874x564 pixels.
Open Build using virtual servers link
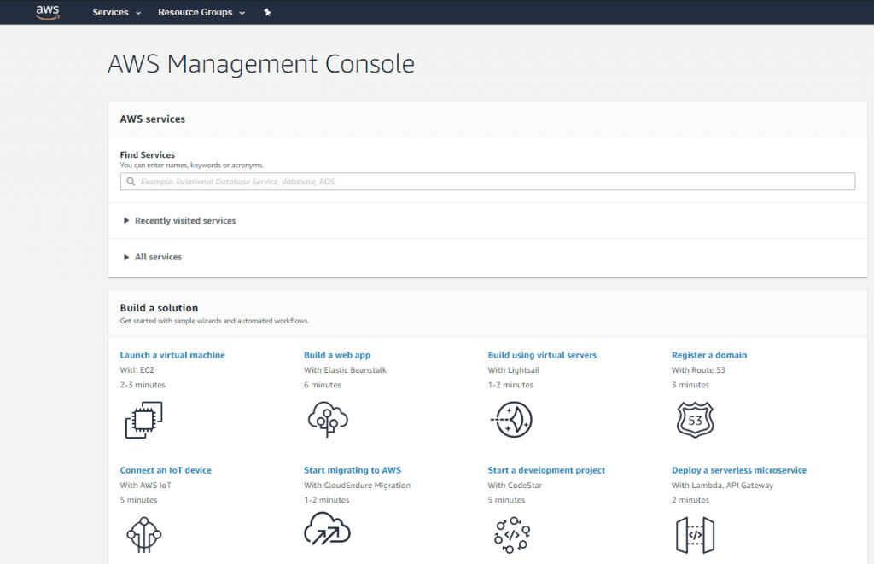click(x=542, y=355)
